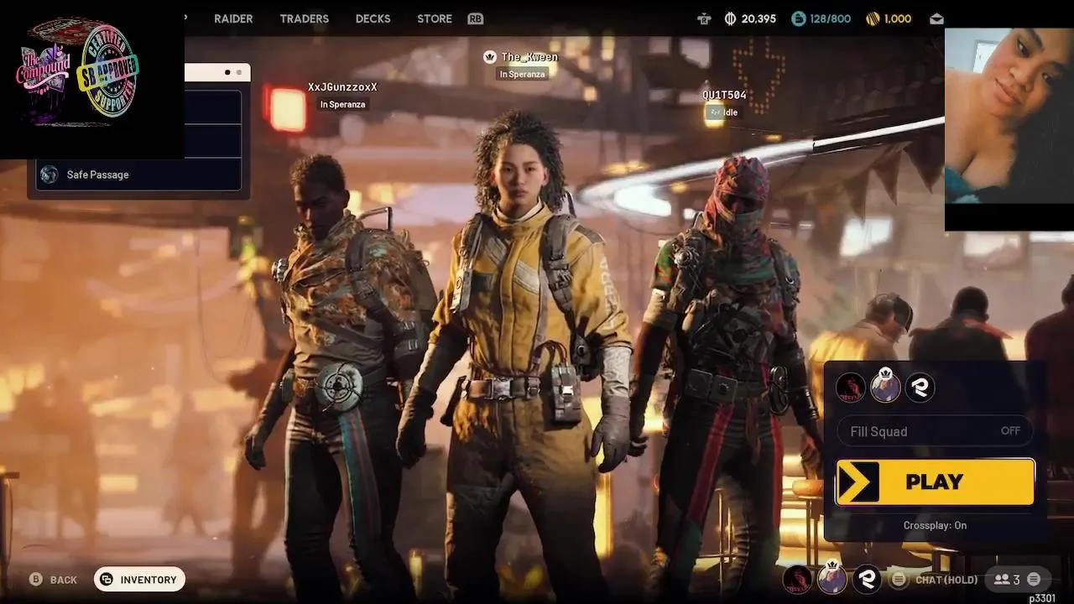
Task: Click the XxJGunzzoxX player name
Action: coord(342,87)
